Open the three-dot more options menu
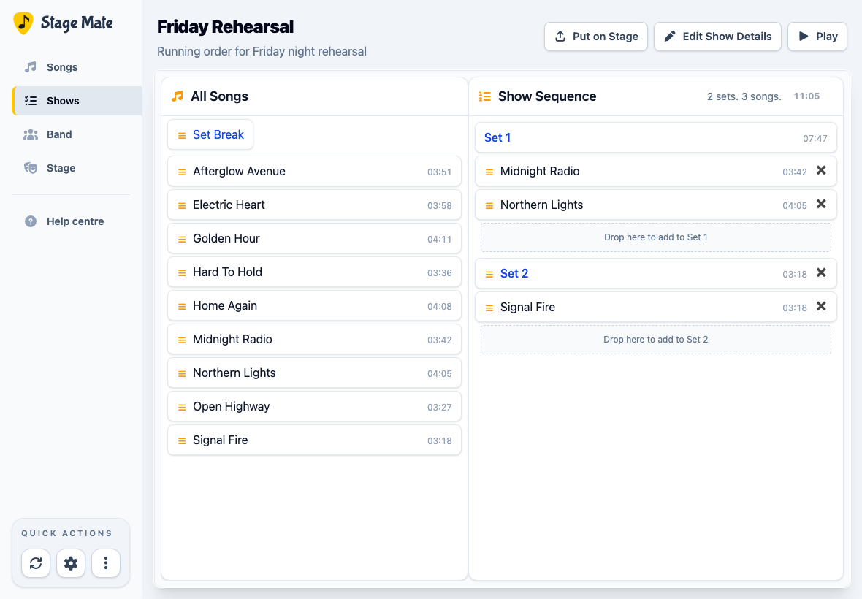This screenshot has width=862, height=599. (106, 563)
